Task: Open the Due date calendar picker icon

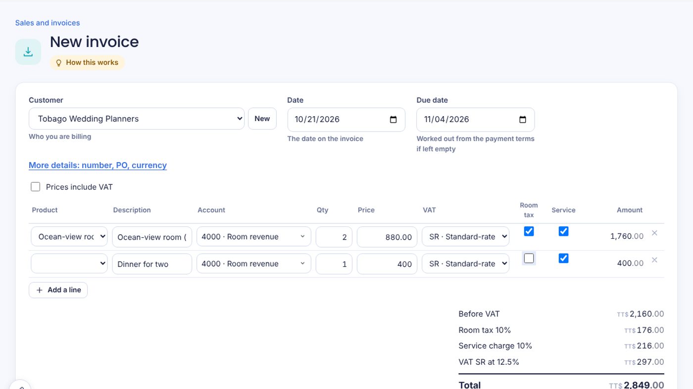Action: point(523,120)
